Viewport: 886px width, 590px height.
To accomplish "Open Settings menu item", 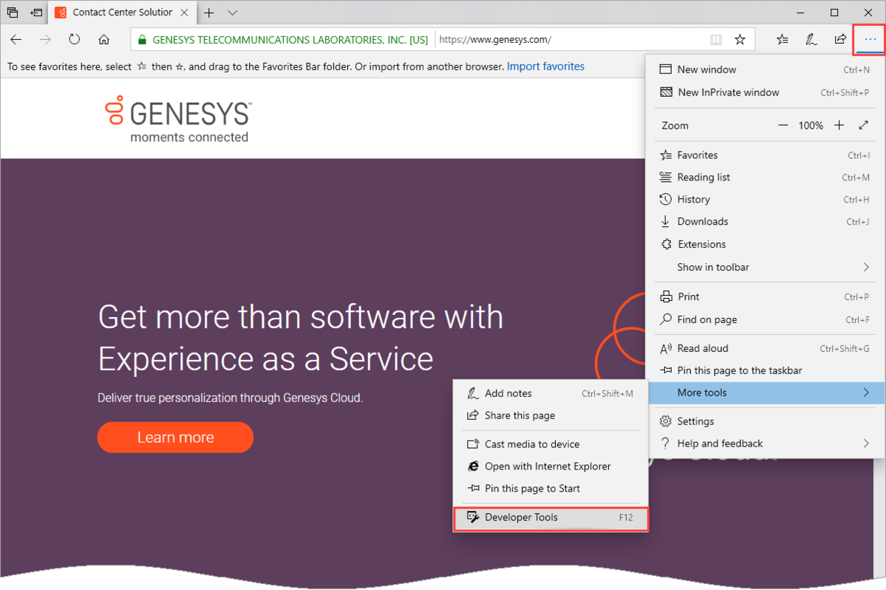I will (x=765, y=421).
